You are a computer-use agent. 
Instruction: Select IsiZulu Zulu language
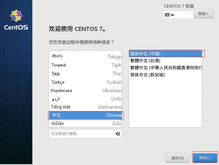pos(85,123)
